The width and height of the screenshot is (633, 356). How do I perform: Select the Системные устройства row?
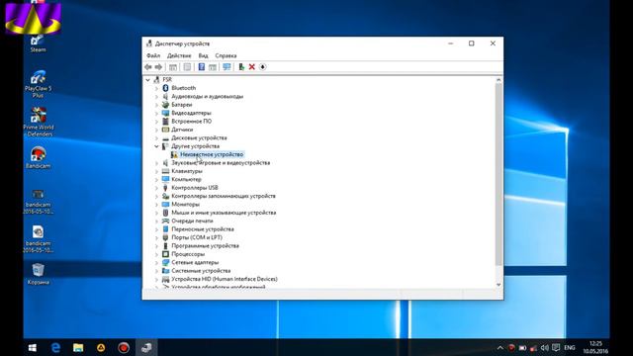[x=201, y=271]
